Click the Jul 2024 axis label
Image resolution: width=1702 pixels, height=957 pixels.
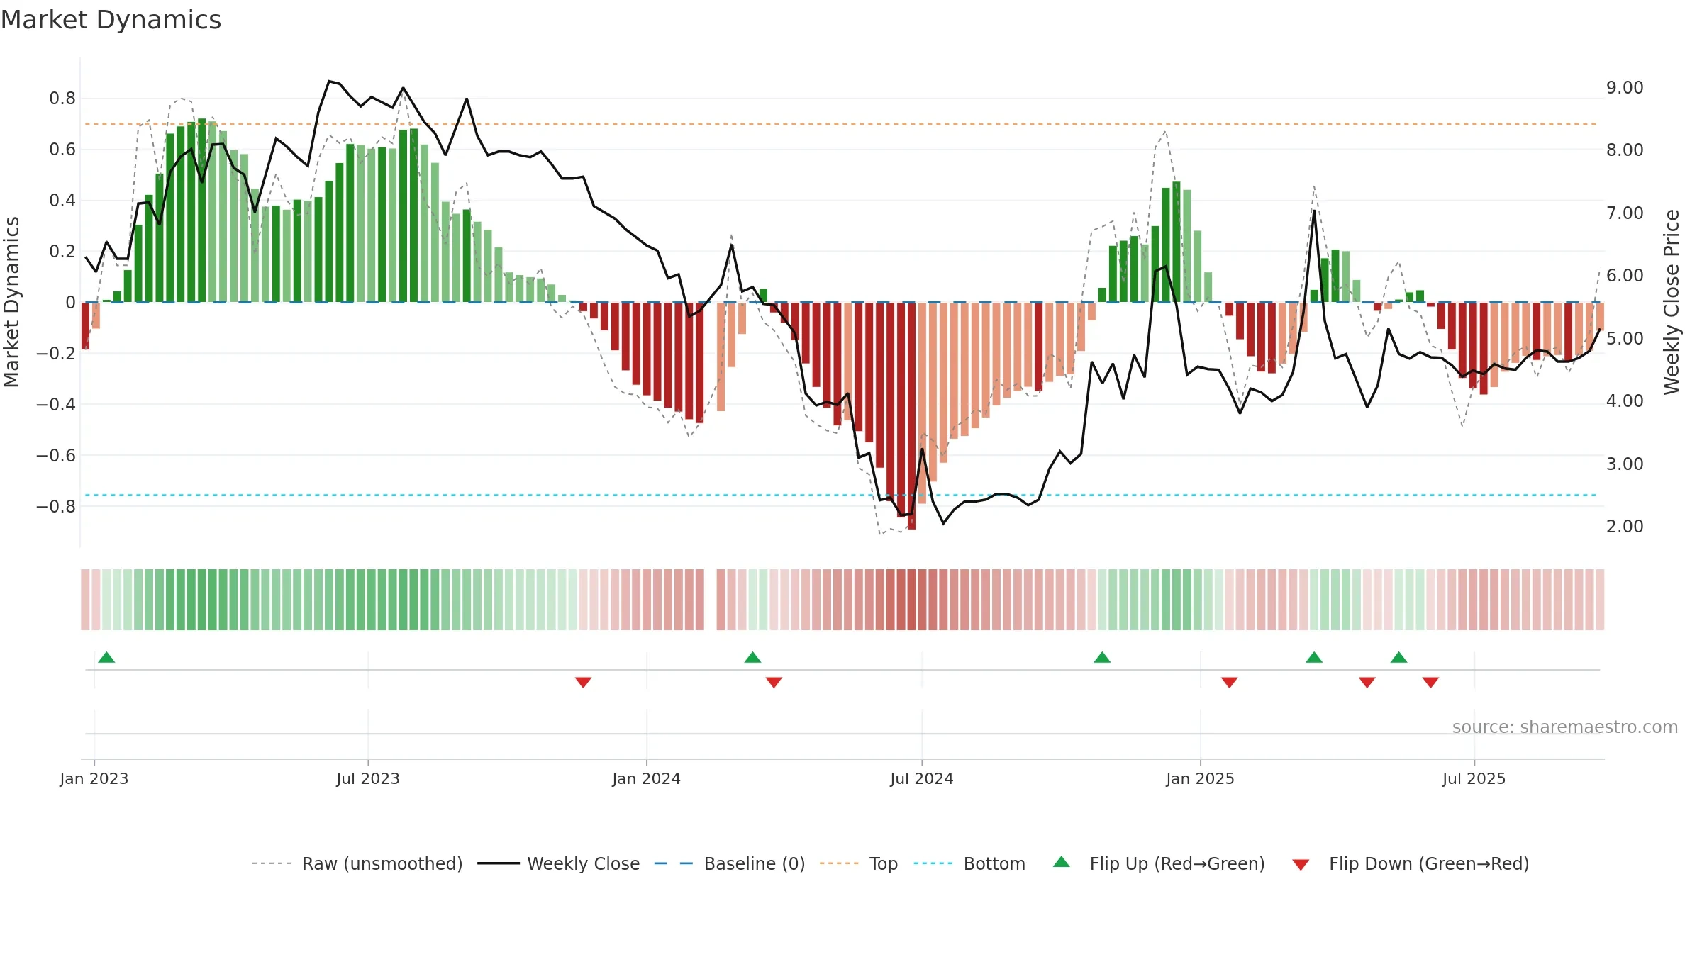tap(922, 778)
